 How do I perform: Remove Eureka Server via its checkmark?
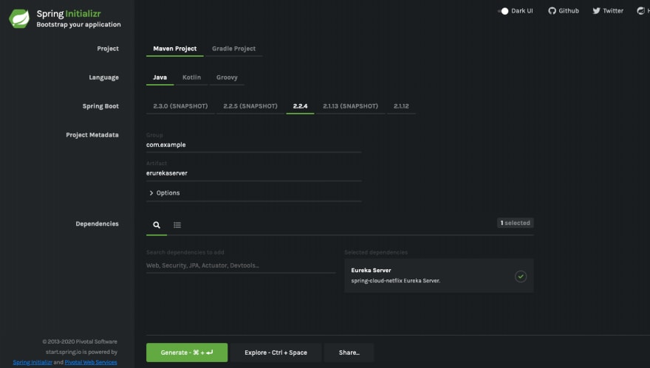click(521, 276)
